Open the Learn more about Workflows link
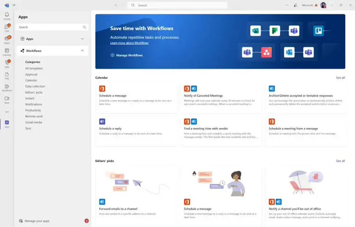355x227 pixels. (x=129, y=43)
